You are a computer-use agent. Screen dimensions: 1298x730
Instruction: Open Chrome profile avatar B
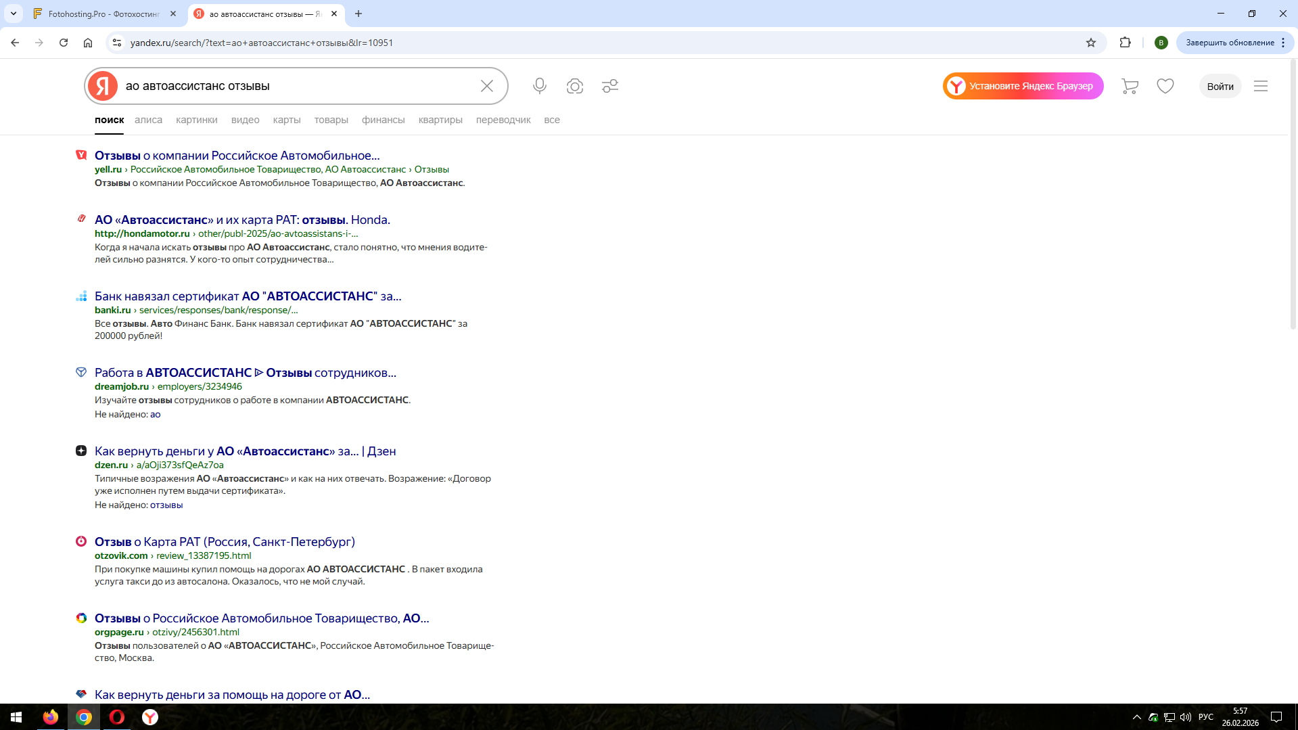click(x=1161, y=43)
